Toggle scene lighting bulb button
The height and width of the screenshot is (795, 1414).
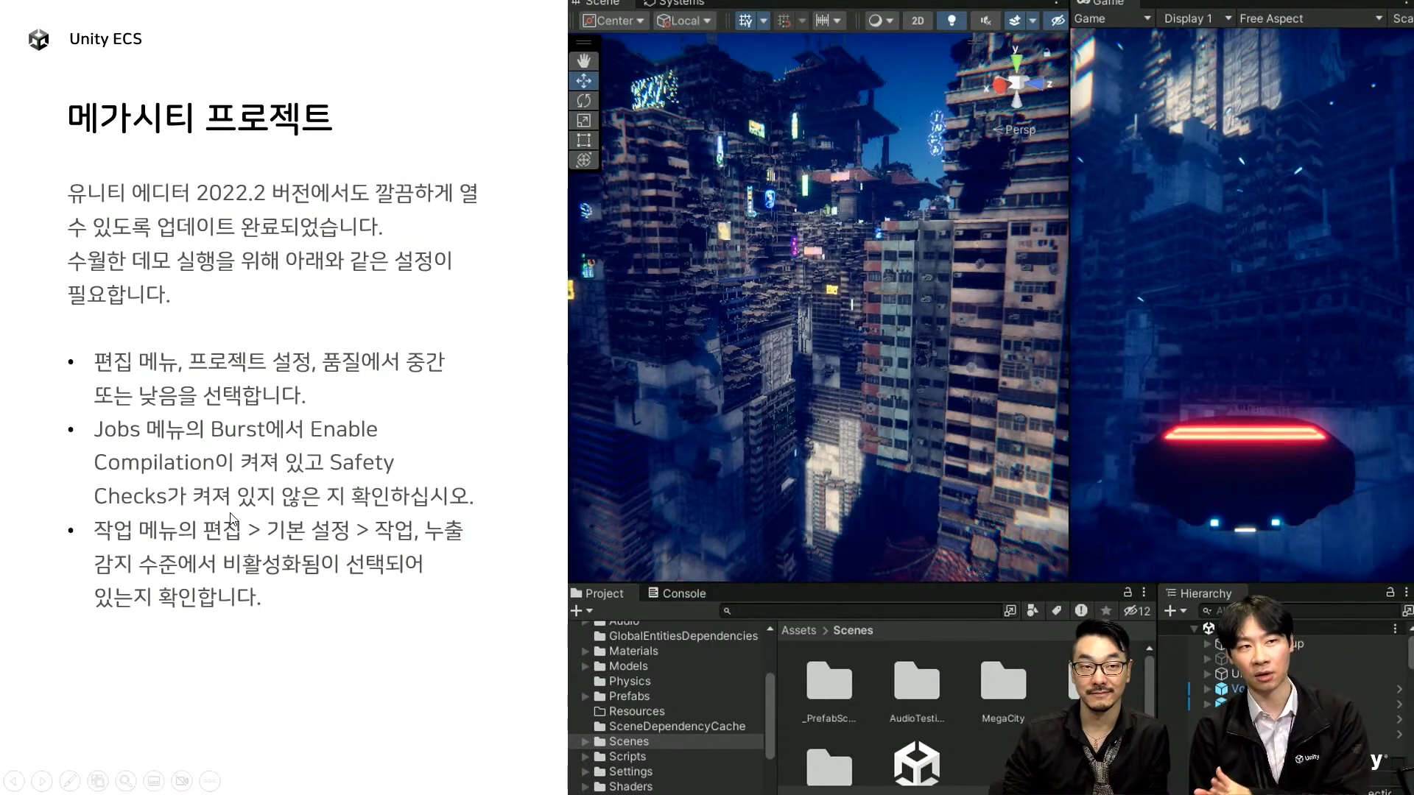pyautogui.click(x=952, y=21)
